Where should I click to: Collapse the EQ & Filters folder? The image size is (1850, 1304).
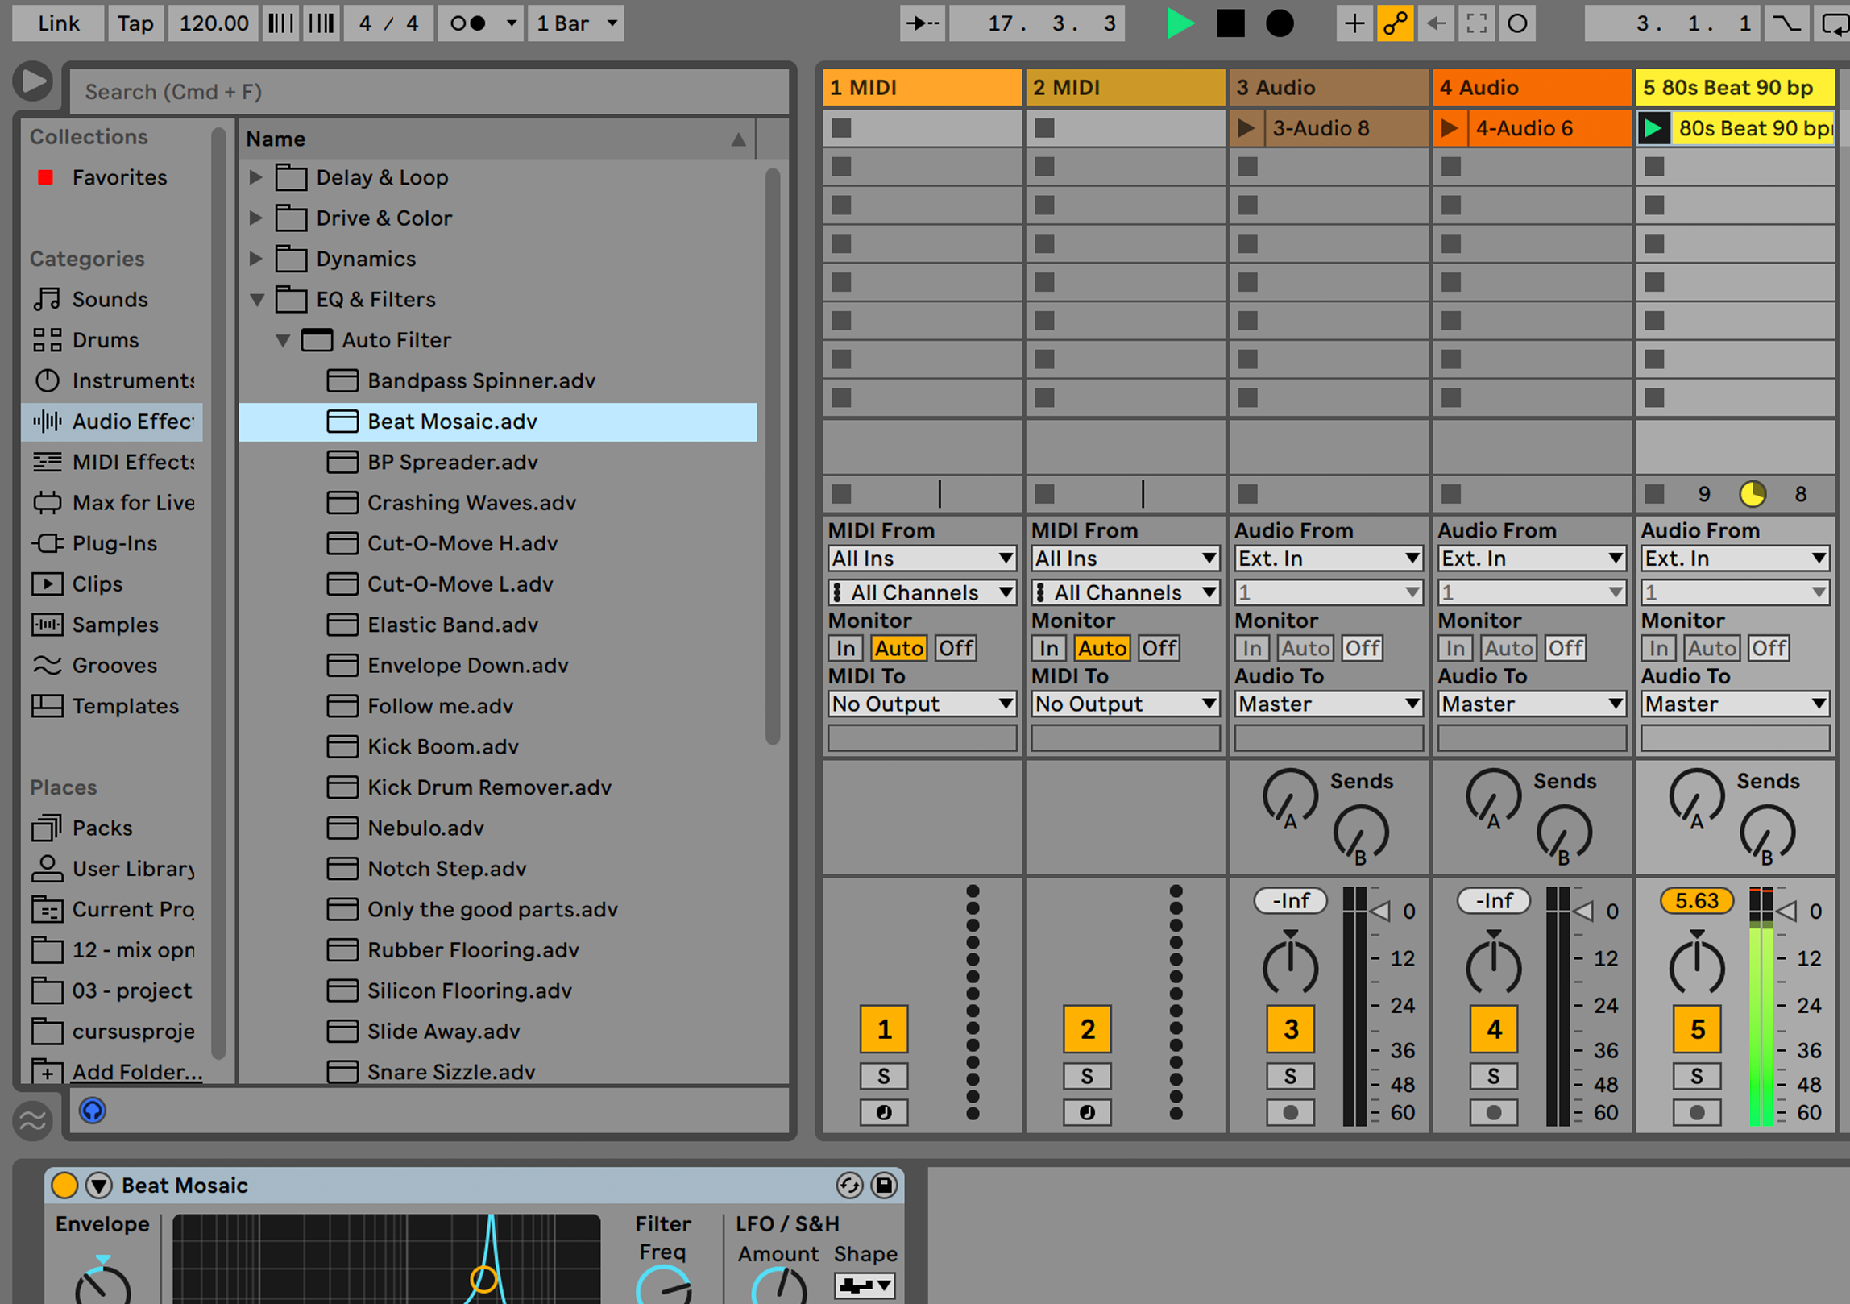257,300
